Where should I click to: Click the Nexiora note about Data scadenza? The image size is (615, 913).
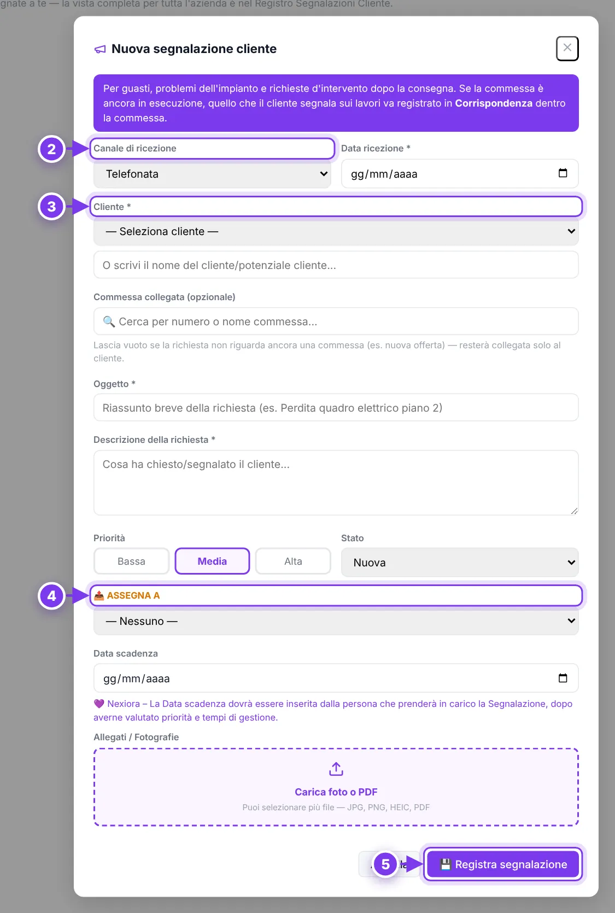[x=333, y=711]
